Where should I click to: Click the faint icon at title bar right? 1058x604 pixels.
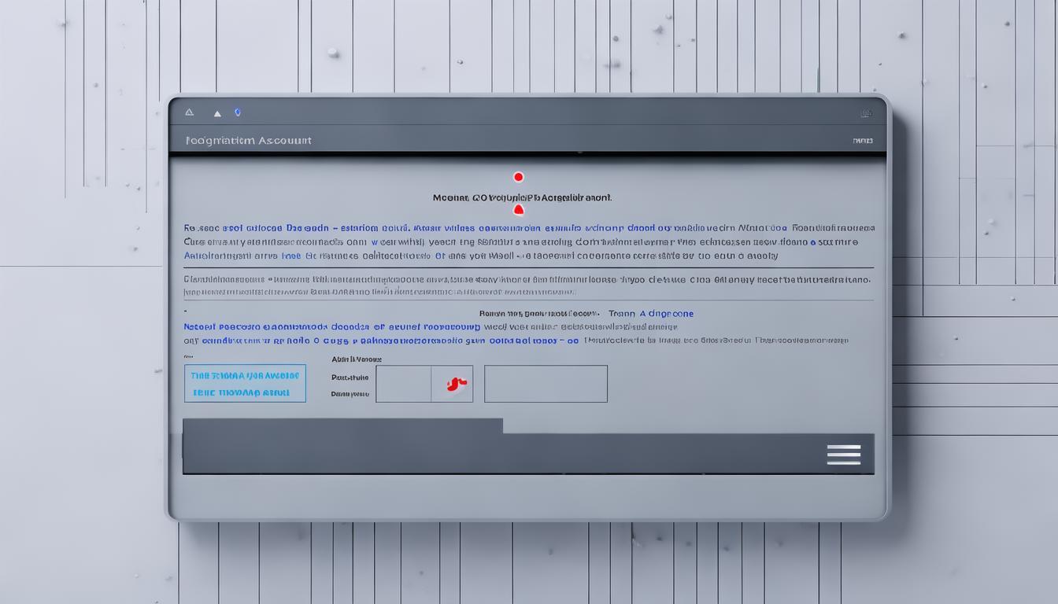tap(866, 113)
